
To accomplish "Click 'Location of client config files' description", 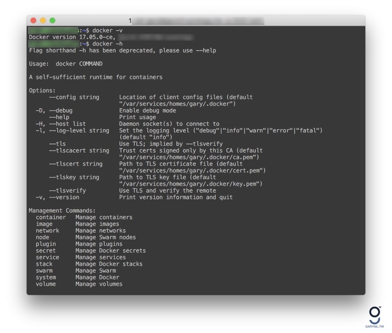I will (x=171, y=97).
